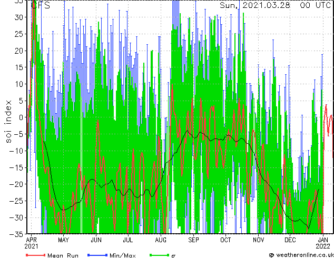Click the 15 y-axis value
Screen dimensions: 334x258
18,67
